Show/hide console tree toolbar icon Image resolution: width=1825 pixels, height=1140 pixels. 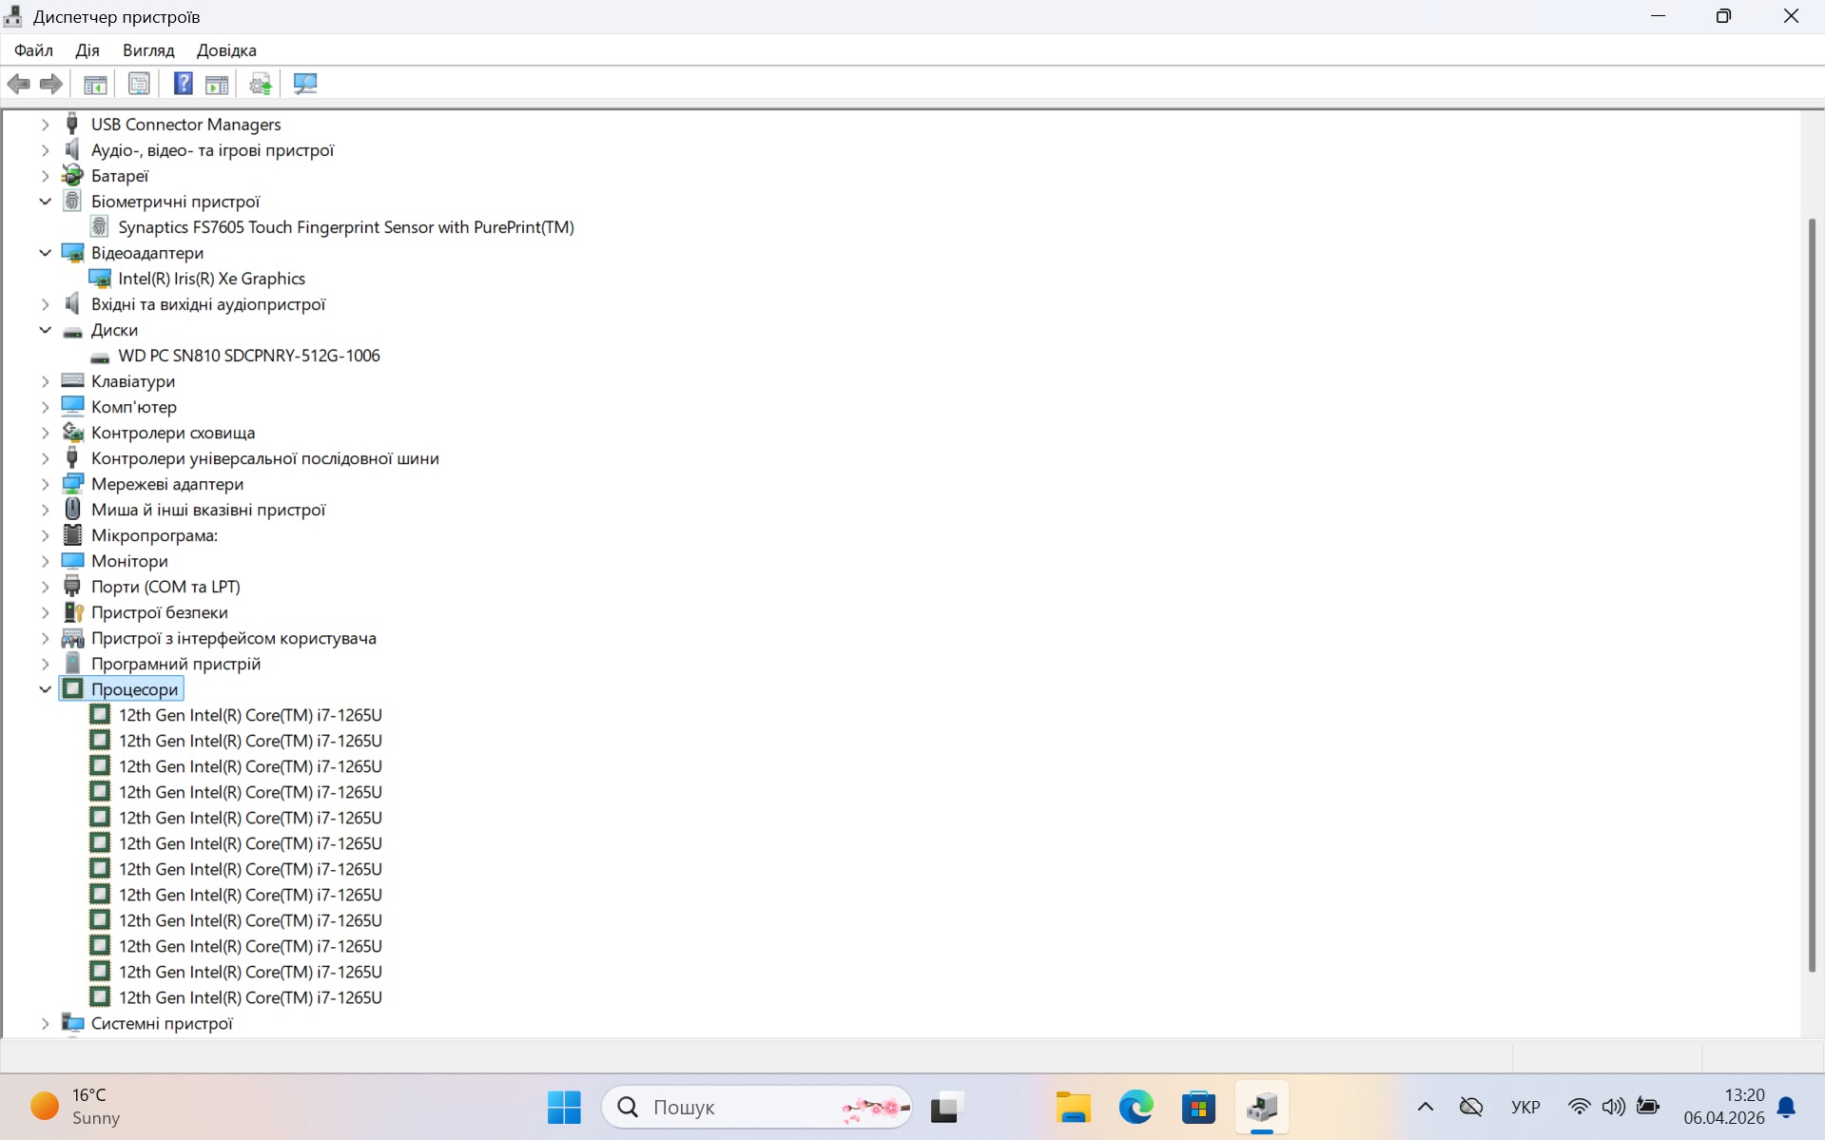coord(95,84)
